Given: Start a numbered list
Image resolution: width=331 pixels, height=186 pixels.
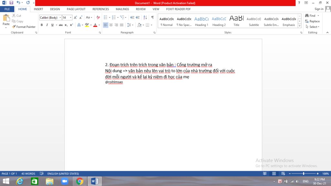Looking at the screenshot, I should tap(114, 17).
